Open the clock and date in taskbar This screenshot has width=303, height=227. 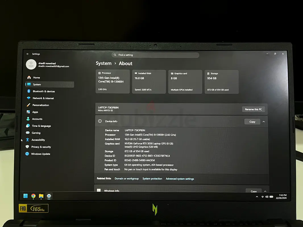[x=281, y=197]
